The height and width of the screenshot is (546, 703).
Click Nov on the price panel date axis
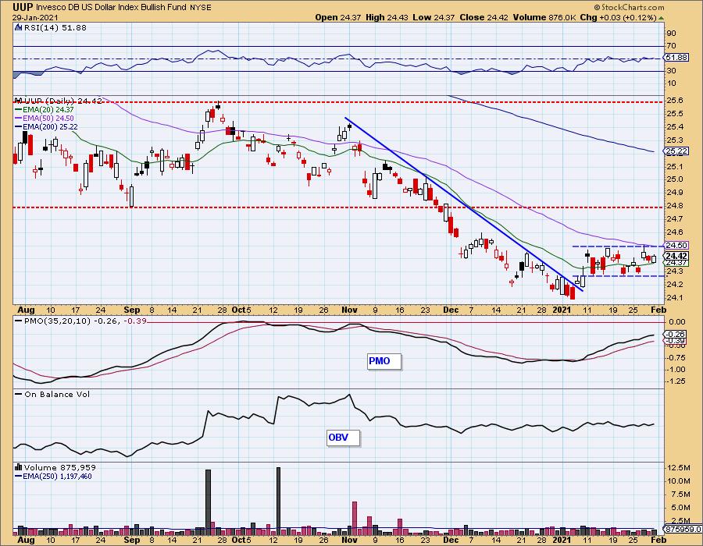pyautogui.click(x=349, y=310)
